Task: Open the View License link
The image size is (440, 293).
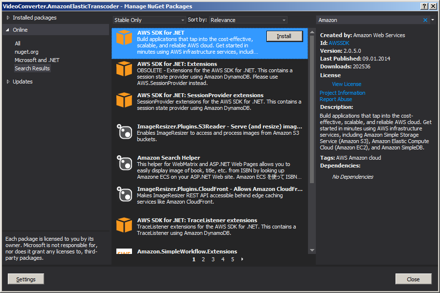Action: (x=346, y=84)
